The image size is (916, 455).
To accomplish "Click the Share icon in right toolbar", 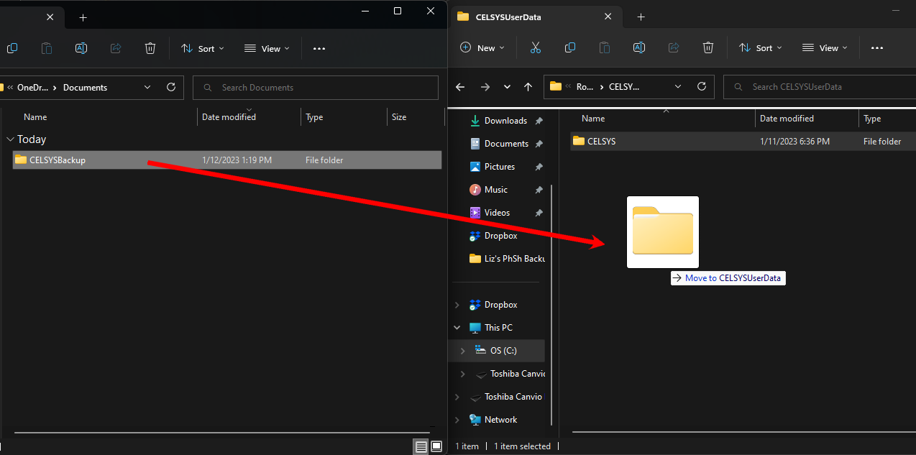I will [x=674, y=47].
